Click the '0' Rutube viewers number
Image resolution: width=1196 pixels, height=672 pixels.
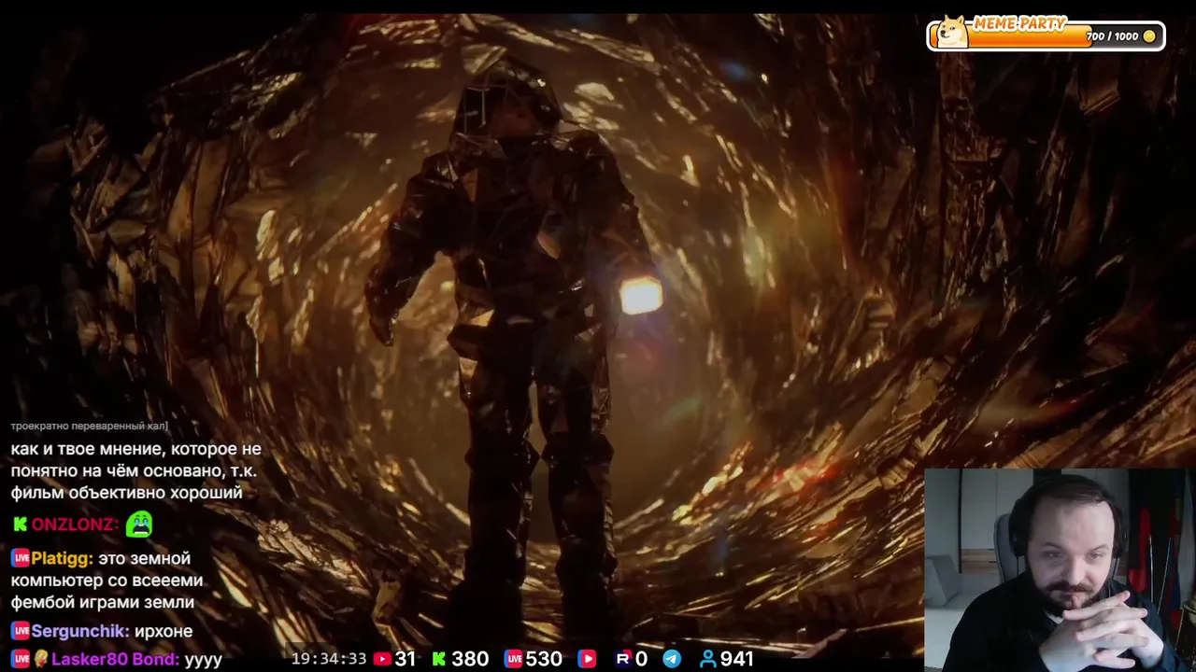[641, 659]
